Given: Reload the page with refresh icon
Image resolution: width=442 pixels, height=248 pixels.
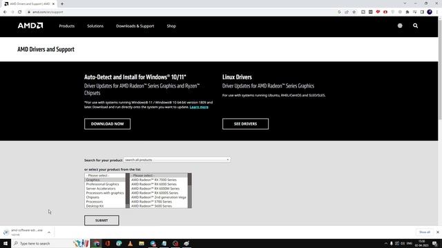Looking at the screenshot, I should 20,12.
